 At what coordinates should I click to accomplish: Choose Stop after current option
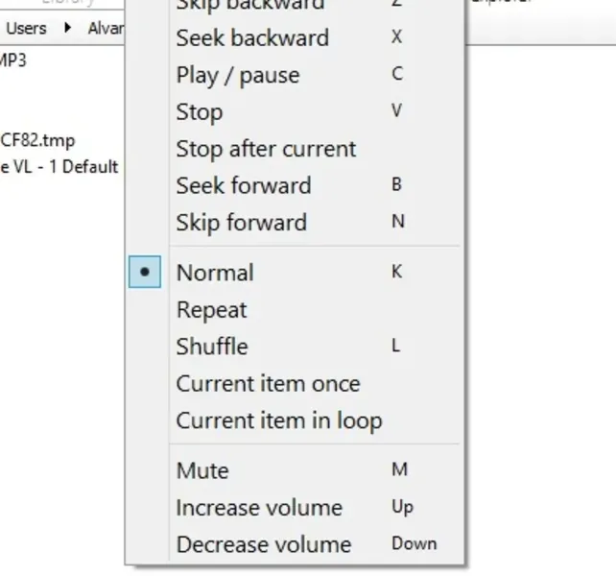tap(266, 149)
